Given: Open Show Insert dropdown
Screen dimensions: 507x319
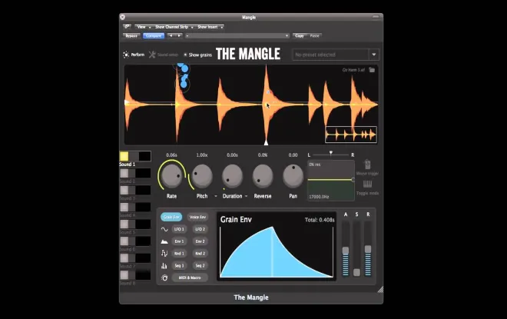Looking at the screenshot, I should [210, 27].
